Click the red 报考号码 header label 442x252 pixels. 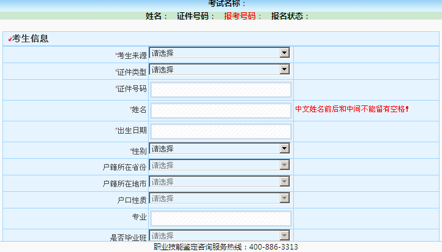(x=242, y=16)
